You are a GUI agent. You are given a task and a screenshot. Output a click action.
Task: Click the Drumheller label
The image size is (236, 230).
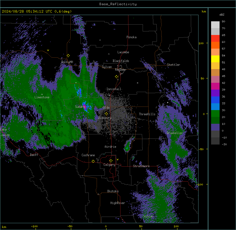tap(175, 133)
